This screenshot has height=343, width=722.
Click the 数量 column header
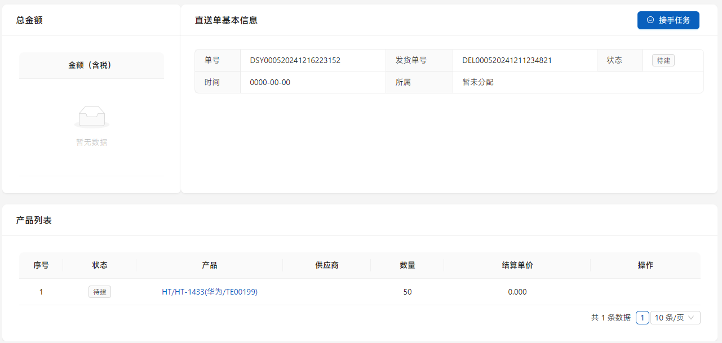click(407, 265)
